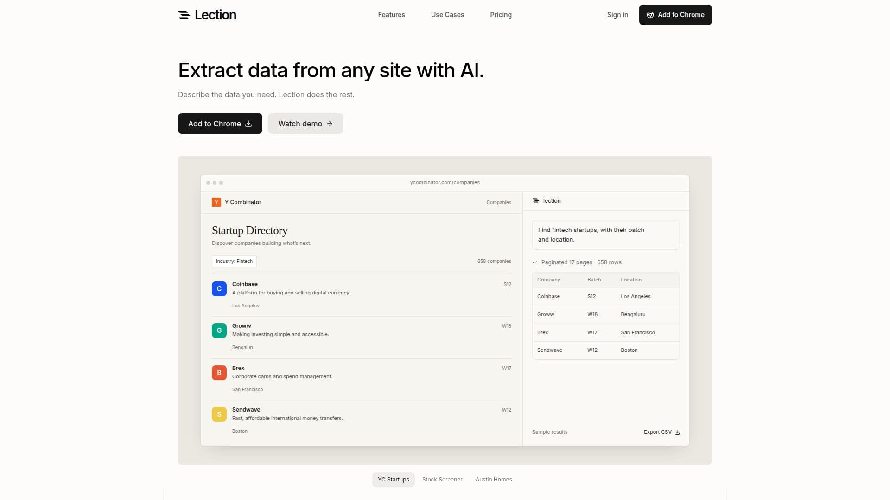
Task: Click the ycombinator.com/companies address bar
Action: point(445,183)
